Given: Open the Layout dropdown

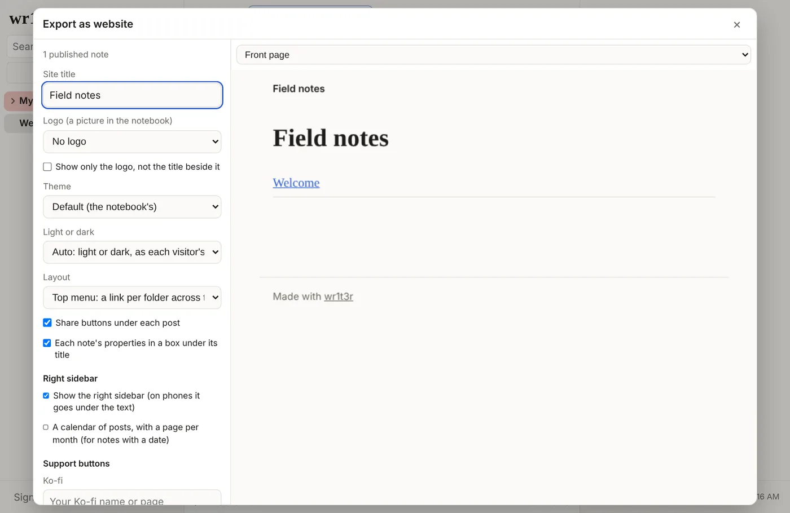Looking at the screenshot, I should 132,298.
